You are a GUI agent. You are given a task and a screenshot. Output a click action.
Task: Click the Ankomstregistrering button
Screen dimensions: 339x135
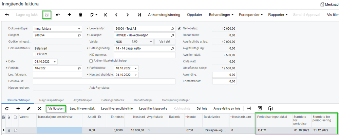tap(164, 15)
